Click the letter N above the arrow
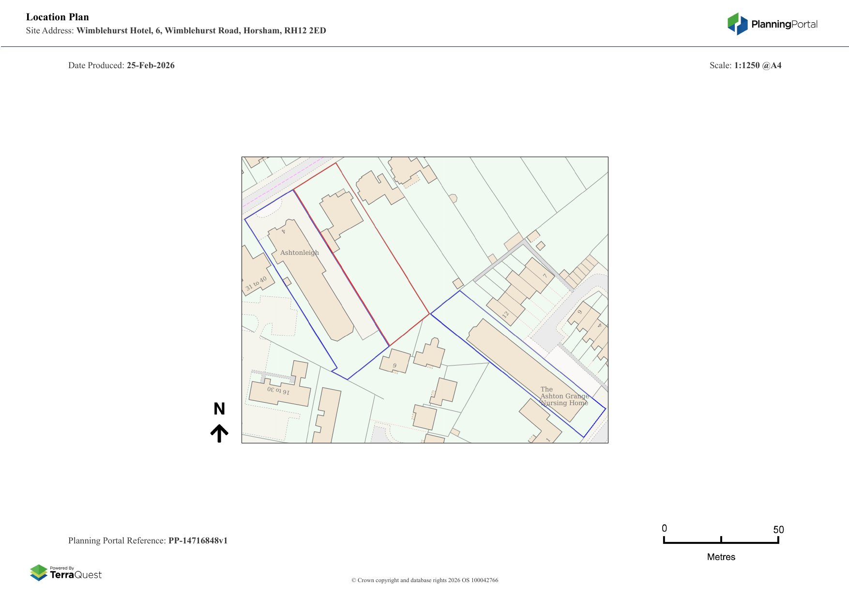This screenshot has height=600, width=849. pos(219,409)
